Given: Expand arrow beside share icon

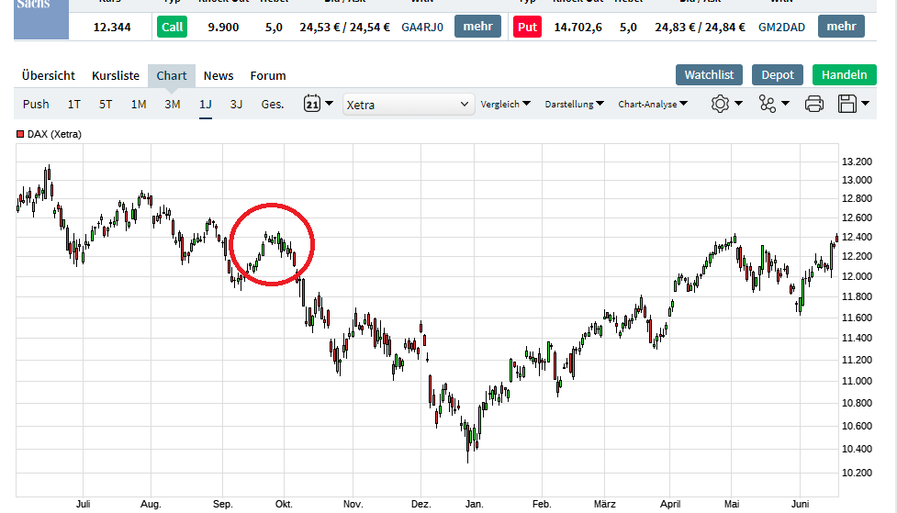Looking at the screenshot, I should [x=785, y=104].
